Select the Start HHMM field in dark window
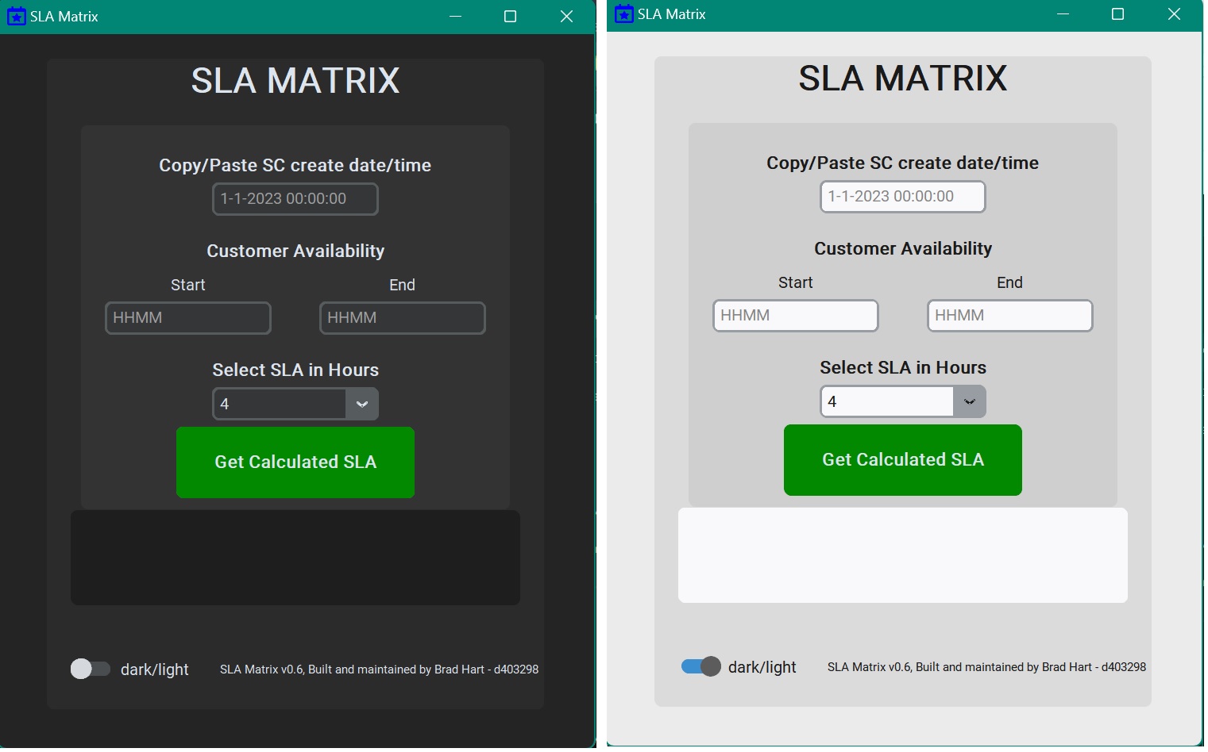 pyautogui.click(x=187, y=318)
